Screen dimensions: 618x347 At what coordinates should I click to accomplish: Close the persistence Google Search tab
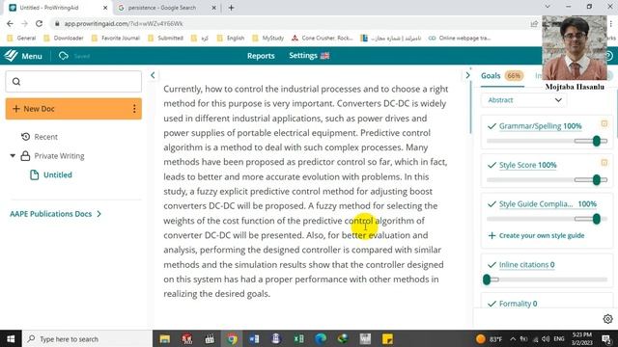pyautogui.click(x=214, y=8)
